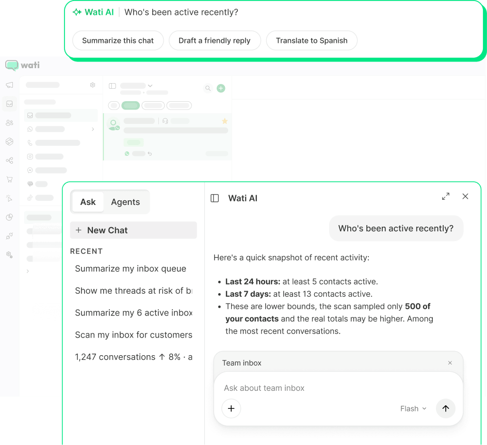The width and height of the screenshot is (487, 445).
Task: Open the Flash model dropdown
Action: (x=413, y=409)
